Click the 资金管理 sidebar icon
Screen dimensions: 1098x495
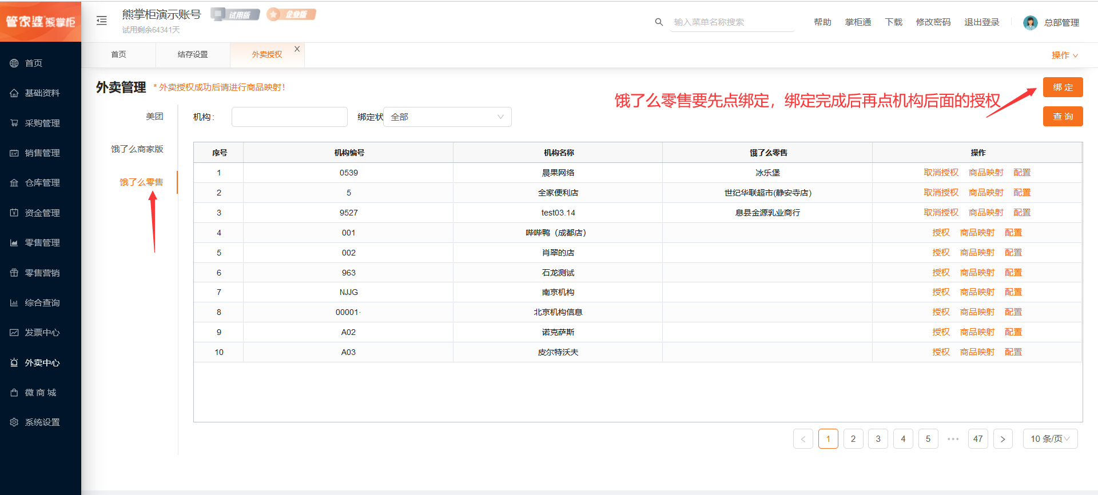14,213
